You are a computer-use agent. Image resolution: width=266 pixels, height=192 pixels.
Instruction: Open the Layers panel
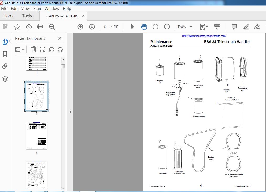click(5, 79)
